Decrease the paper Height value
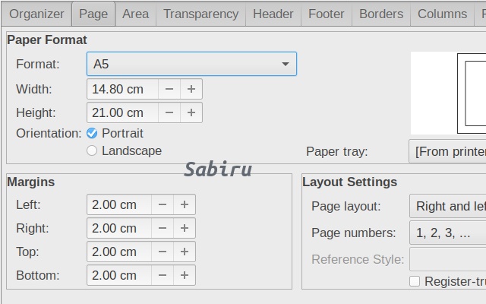 (169, 112)
